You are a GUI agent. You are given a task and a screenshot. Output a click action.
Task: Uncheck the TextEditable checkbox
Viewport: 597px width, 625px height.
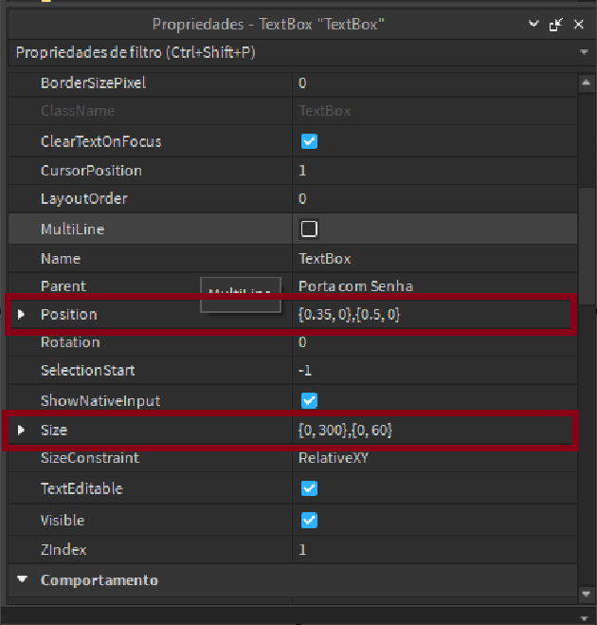[309, 488]
